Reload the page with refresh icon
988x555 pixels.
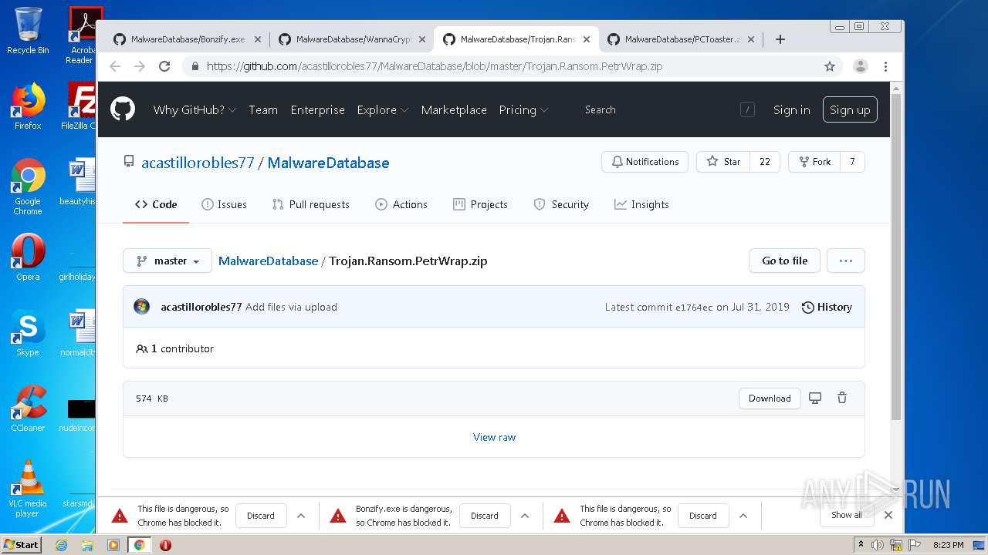pos(164,66)
